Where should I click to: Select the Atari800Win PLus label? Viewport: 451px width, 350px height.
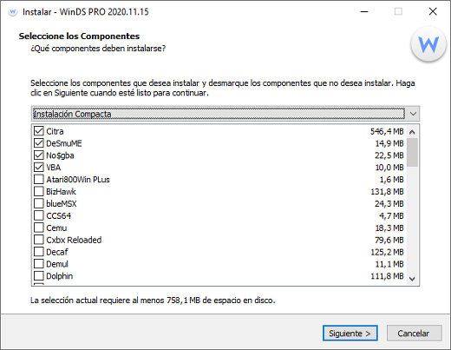pos(78,180)
